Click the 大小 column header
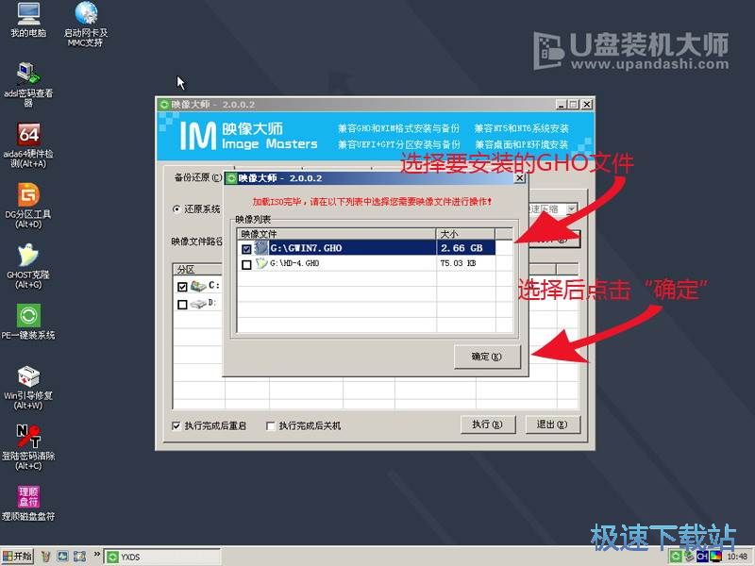Image resolution: width=755 pixels, height=566 pixels. click(465, 234)
